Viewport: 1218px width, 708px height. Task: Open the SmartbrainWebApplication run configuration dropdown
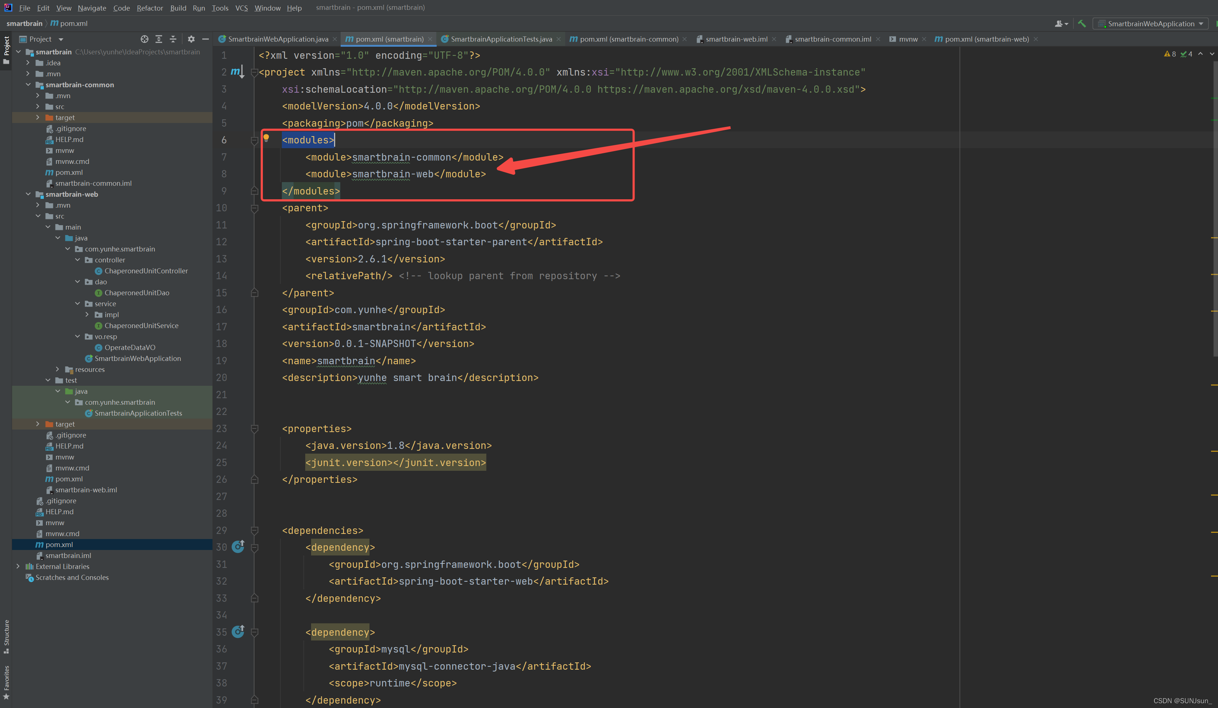(x=1150, y=24)
